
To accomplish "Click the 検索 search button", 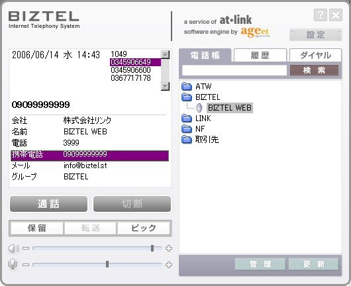I will coord(315,70).
